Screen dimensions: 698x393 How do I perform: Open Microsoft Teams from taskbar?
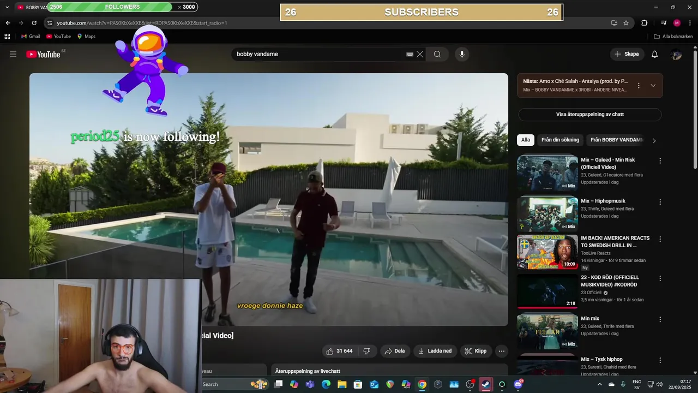click(x=310, y=384)
